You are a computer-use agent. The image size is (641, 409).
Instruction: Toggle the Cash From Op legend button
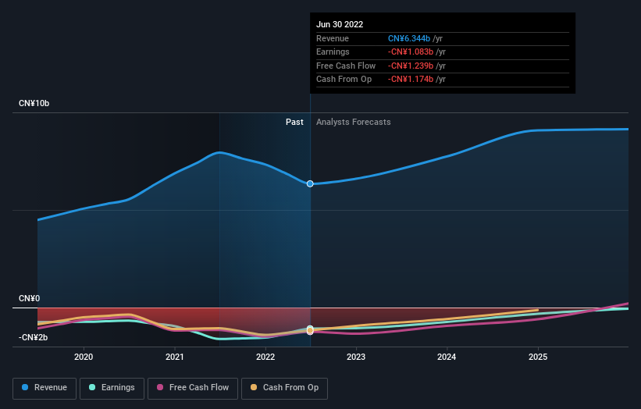(x=284, y=388)
